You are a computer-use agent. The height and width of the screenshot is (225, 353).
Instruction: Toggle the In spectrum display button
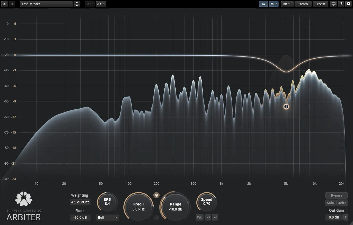(263, 4)
